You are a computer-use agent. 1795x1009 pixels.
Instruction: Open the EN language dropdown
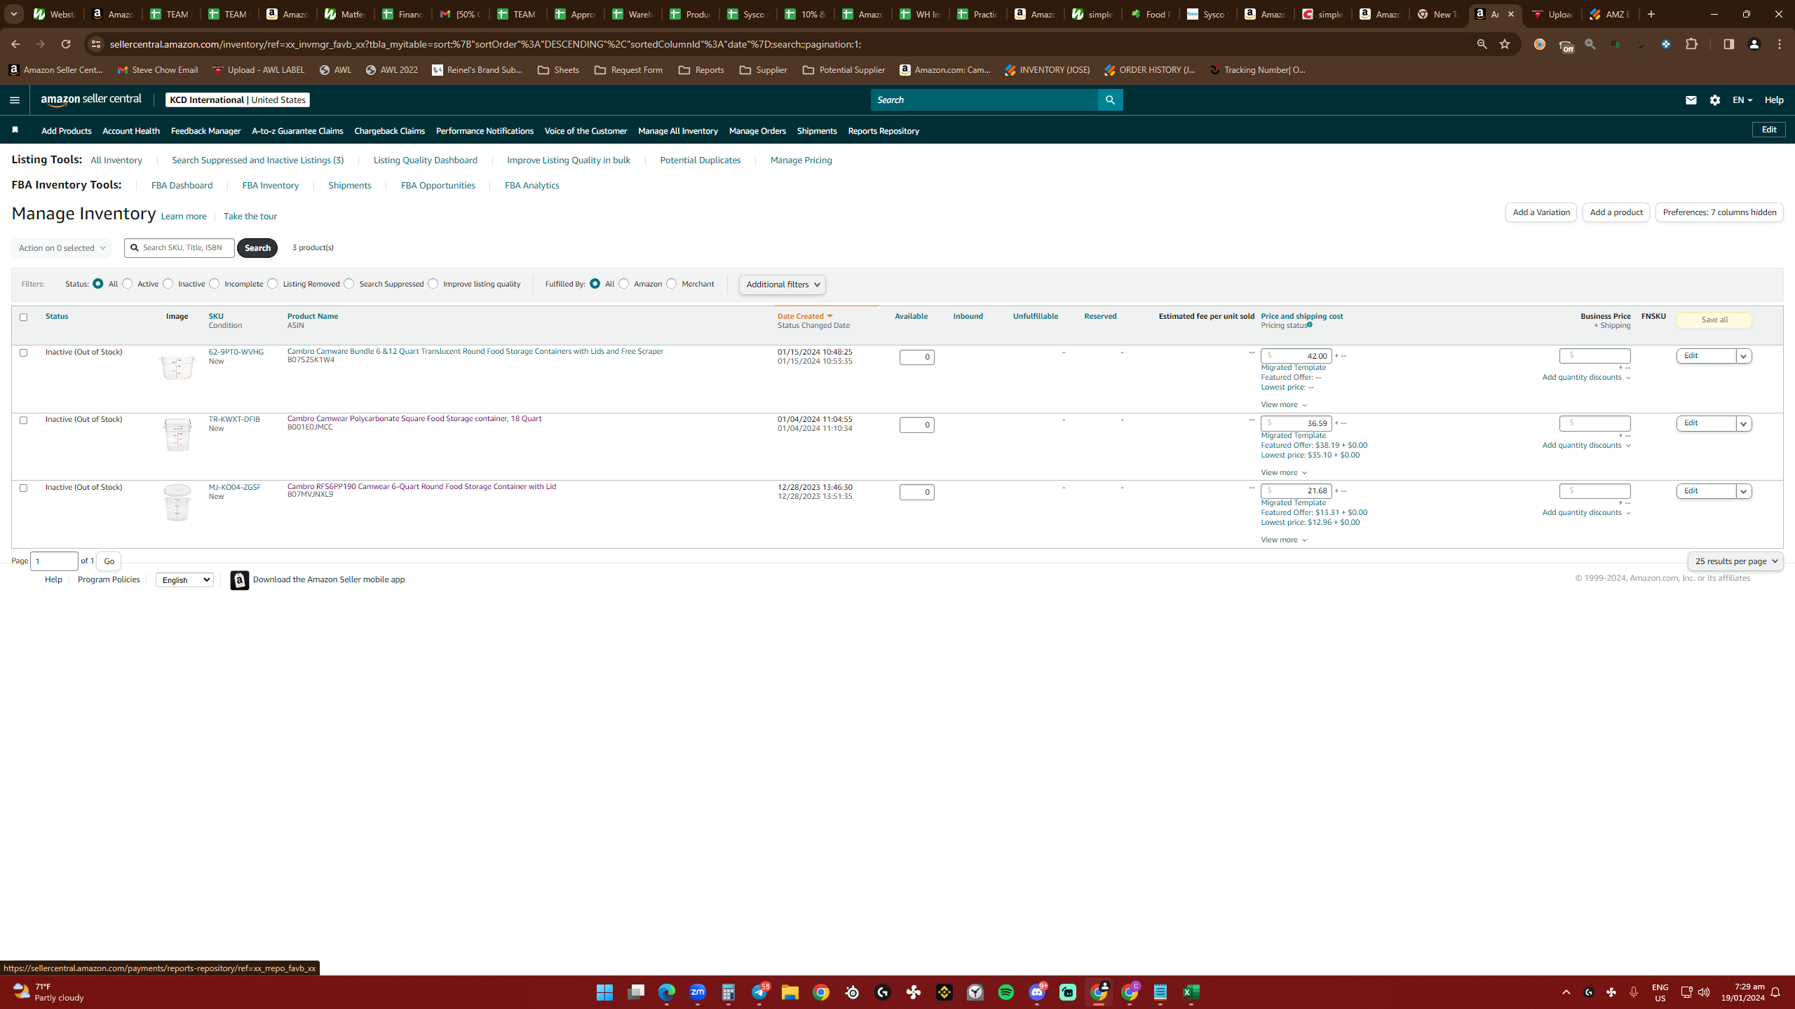1742,100
